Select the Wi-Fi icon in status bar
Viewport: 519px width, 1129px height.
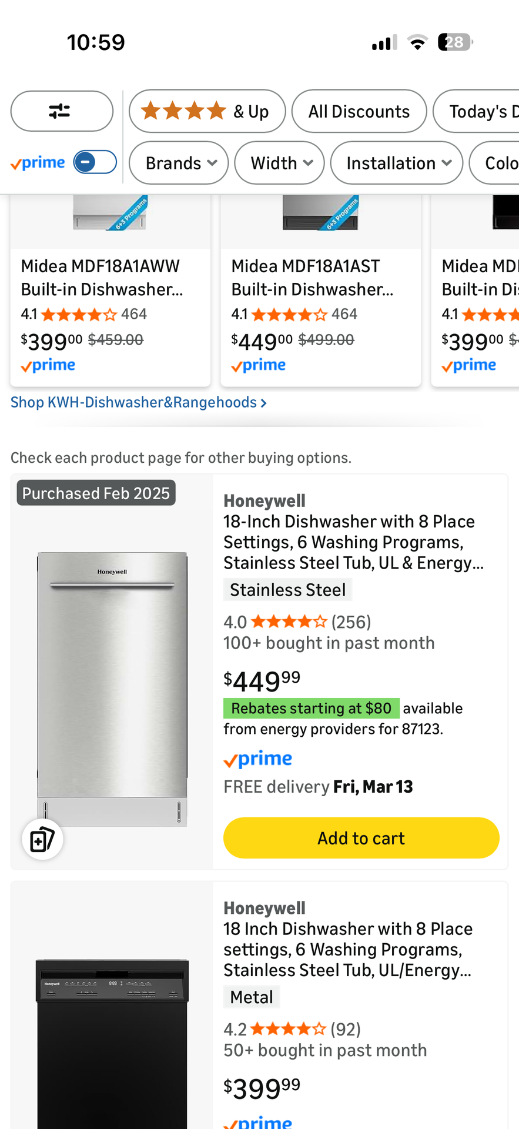(x=417, y=41)
